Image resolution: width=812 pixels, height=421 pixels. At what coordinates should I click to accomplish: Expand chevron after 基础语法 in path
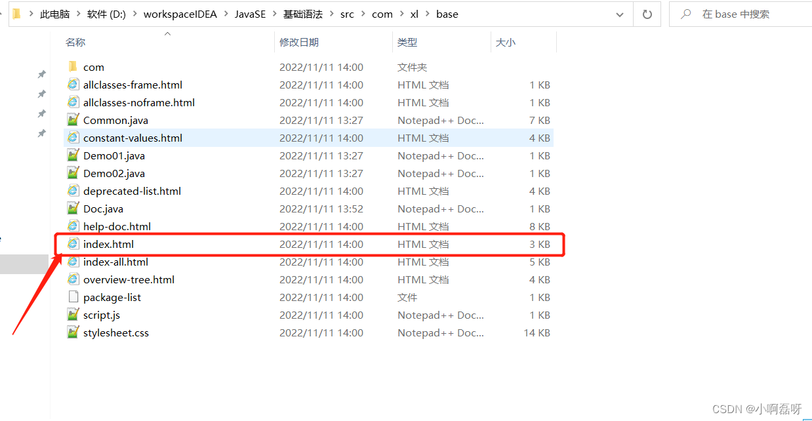pos(331,14)
